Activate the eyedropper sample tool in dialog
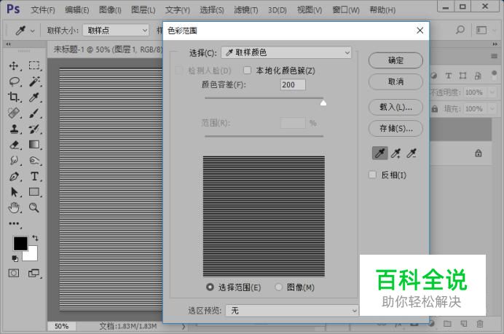504x334 pixels. 379,154
